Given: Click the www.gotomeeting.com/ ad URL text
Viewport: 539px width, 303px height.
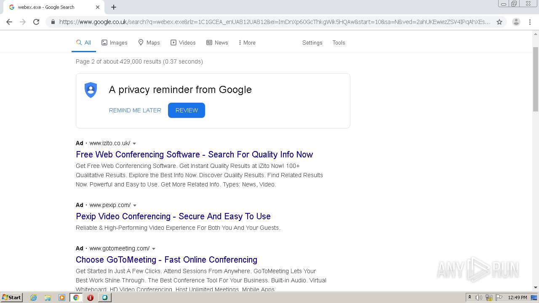Looking at the screenshot, I should 119,248.
